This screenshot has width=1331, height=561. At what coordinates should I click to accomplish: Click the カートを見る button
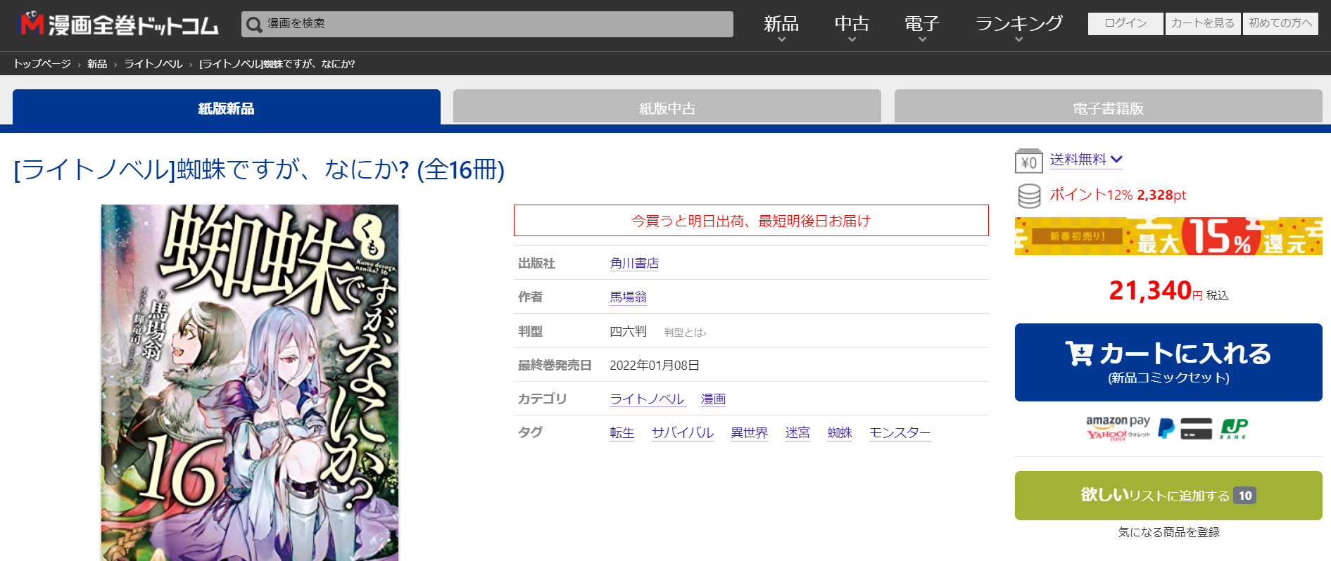(1203, 23)
